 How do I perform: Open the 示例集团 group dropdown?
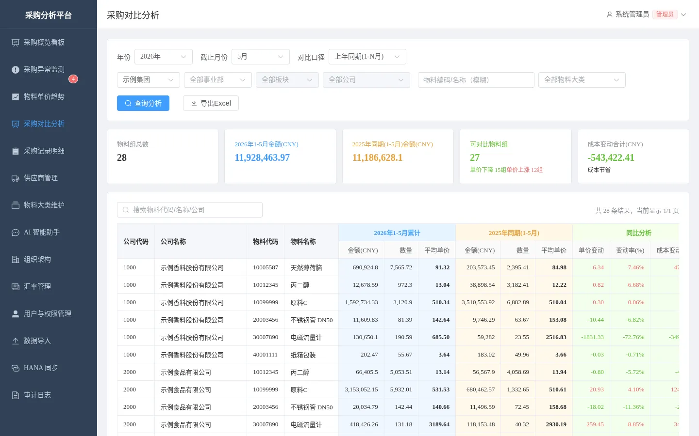pos(149,80)
